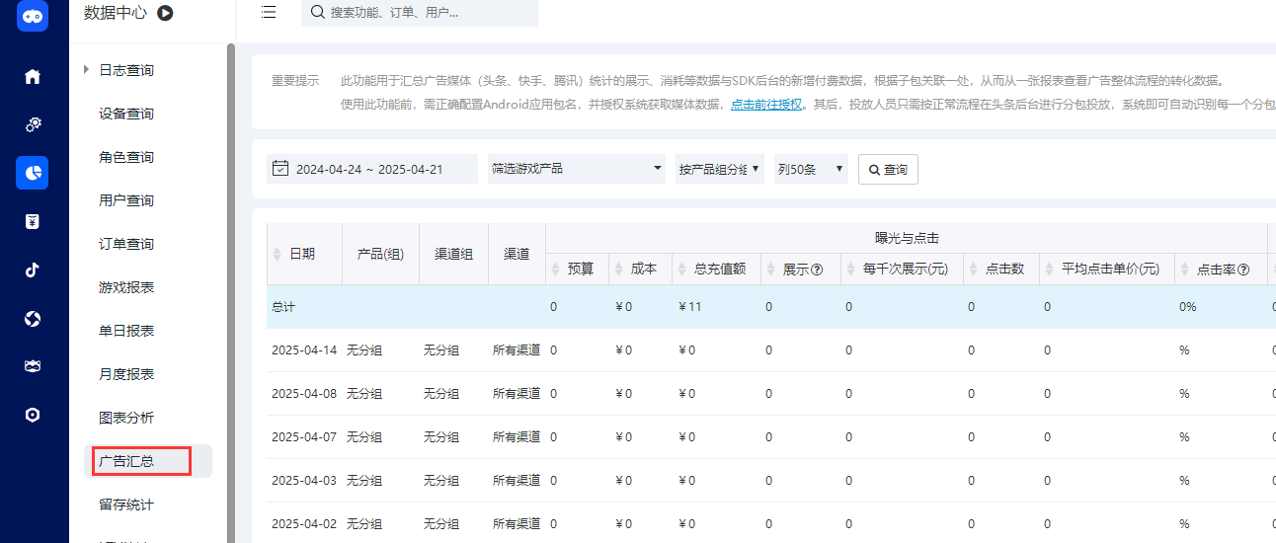Open 筛选游戏产品 dropdown
Image resolution: width=1276 pixels, height=543 pixels.
[577, 169]
